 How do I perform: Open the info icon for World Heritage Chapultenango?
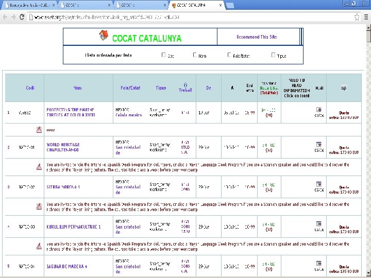pos(319,145)
